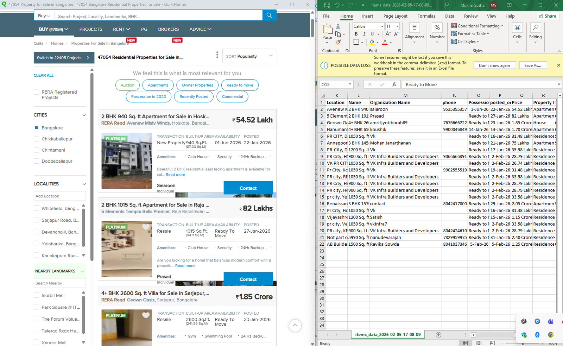Open the three-dot options menu beside results heading
Image resolution: width=563 pixels, height=346 pixels.
217,55
